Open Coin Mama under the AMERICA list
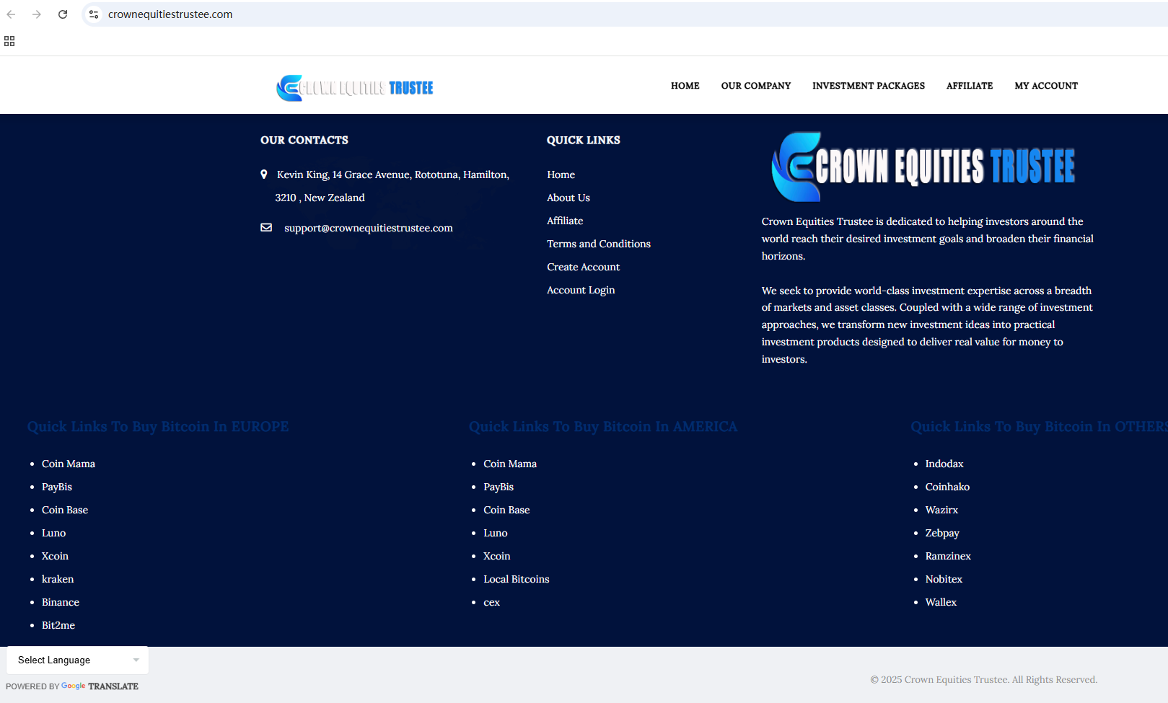 510,464
